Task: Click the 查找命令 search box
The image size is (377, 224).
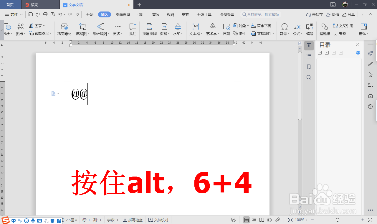Action: tap(261, 14)
